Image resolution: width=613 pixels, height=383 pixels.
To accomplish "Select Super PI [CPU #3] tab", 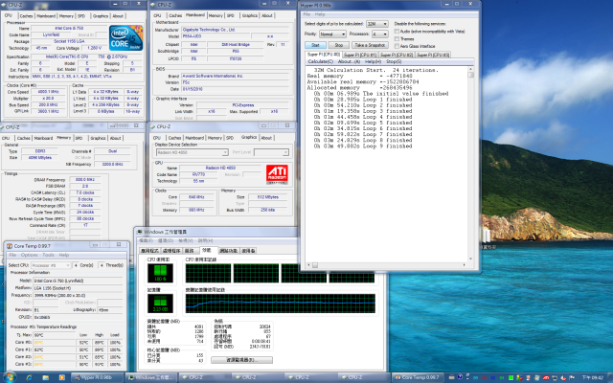I will coord(433,55).
